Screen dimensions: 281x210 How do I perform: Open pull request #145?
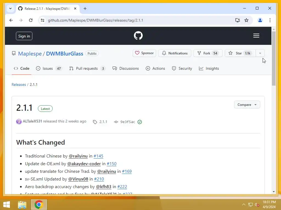pos(99,156)
